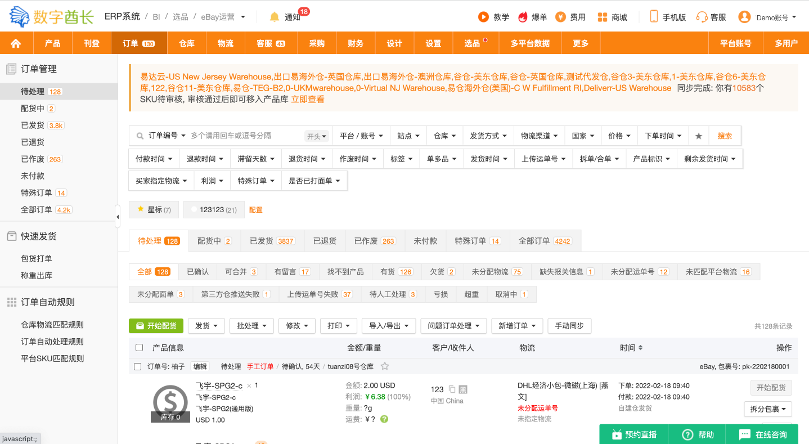Expand the 拆分包裹 dropdown button
This screenshot has height=444, width=809.
click(x=768, y=409)
